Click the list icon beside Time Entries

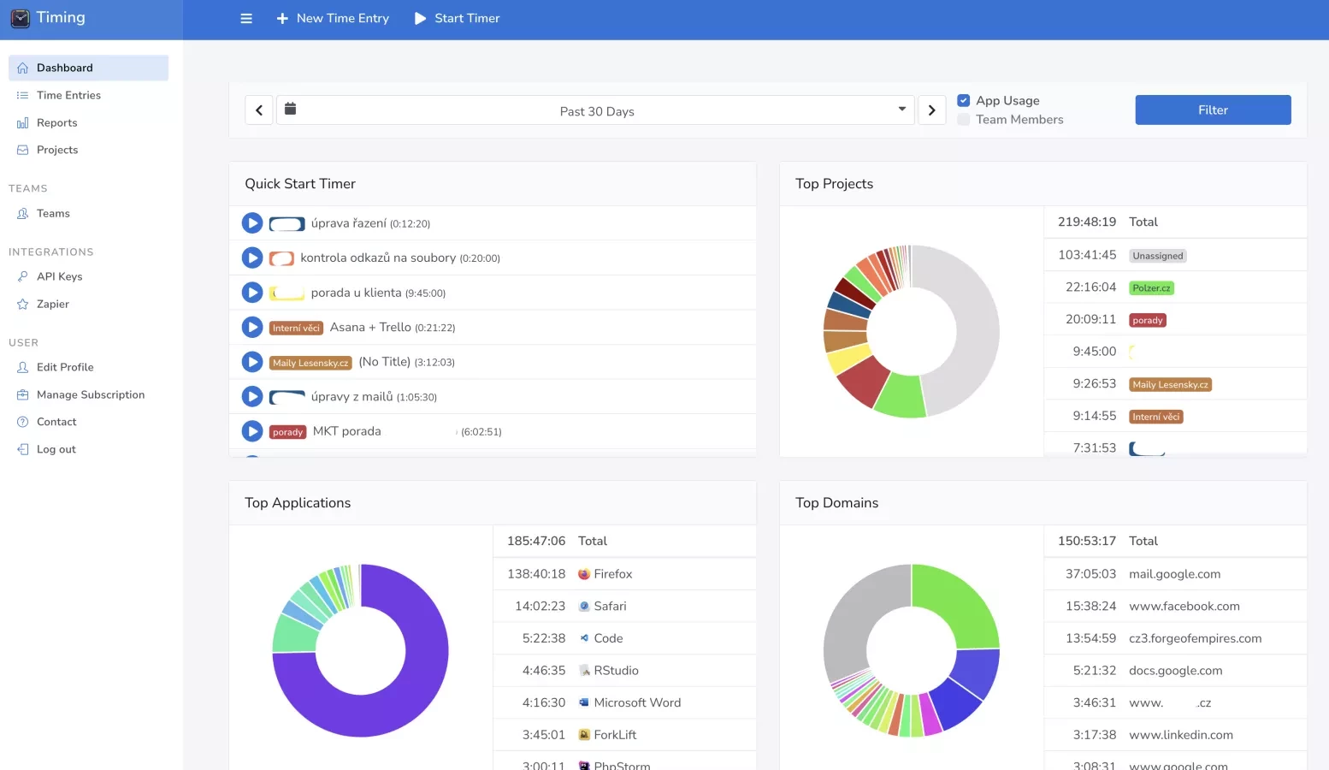(23, 95)
